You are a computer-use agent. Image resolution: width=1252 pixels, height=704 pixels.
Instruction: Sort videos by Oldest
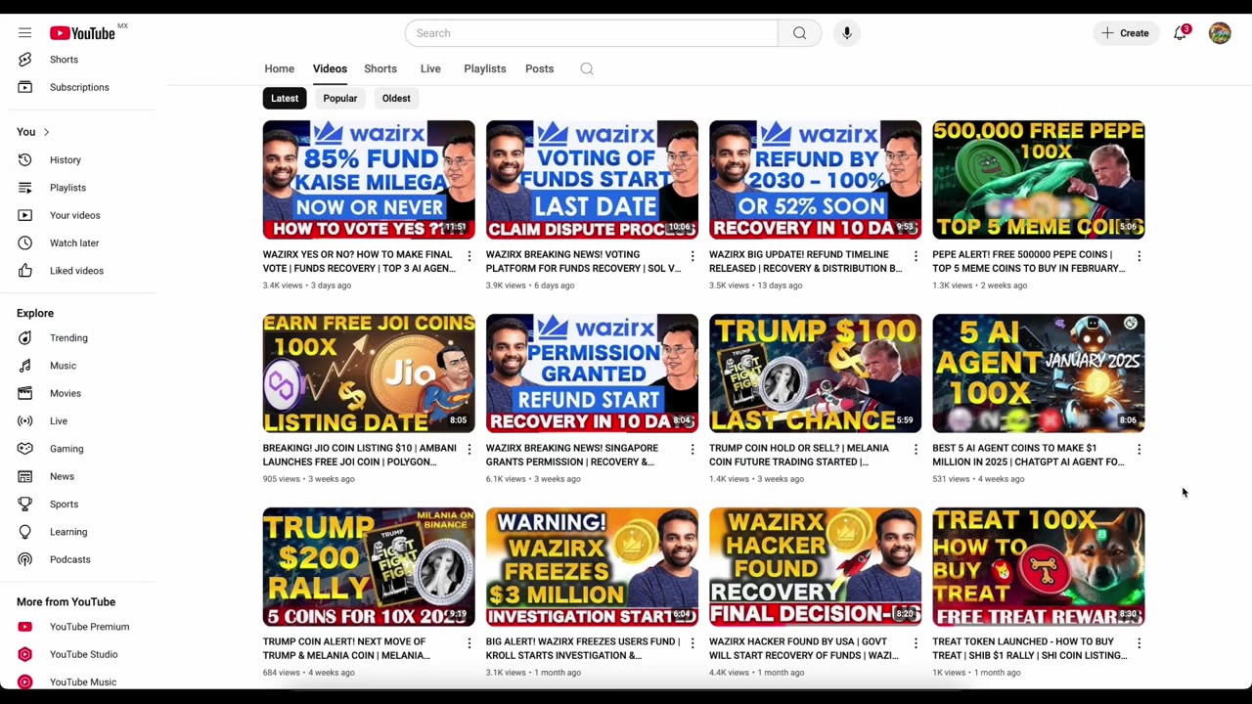point(396,98)
